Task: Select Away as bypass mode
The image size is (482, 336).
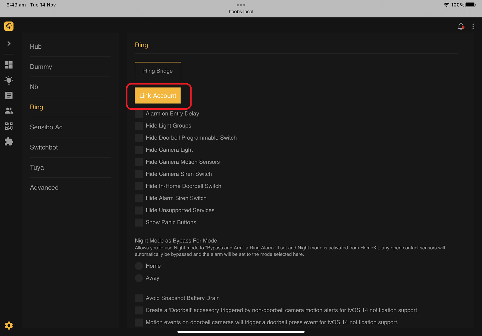Action: coord(139,278)
